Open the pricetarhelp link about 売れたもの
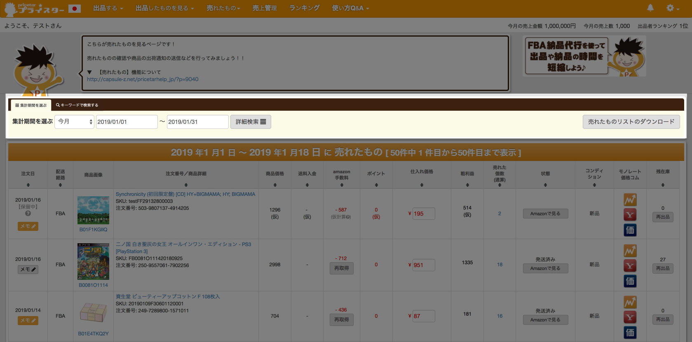The width and height of the screenshot is (692, 342). click(x=143, y=79)
